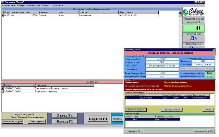Viewport: 219px width, 137px height.
Task: Click the Количество column header
Action: click(x=160, y=117)
